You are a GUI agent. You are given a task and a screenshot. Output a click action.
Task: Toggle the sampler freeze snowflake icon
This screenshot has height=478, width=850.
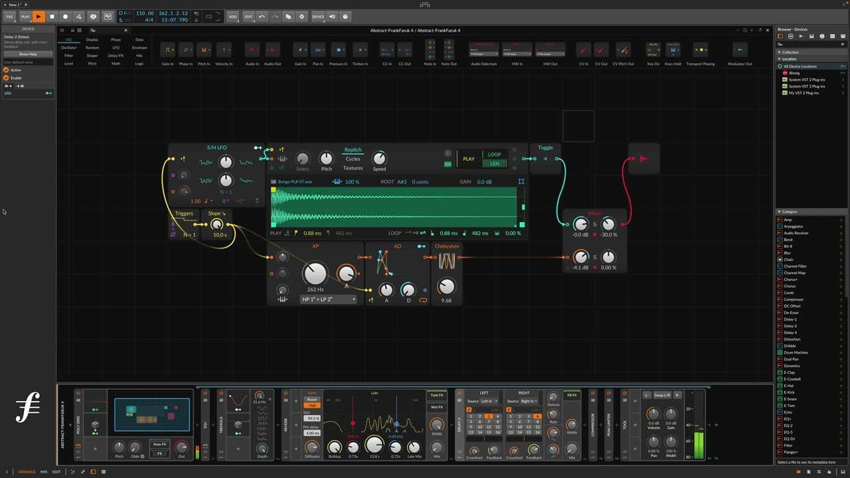point(448,153)
